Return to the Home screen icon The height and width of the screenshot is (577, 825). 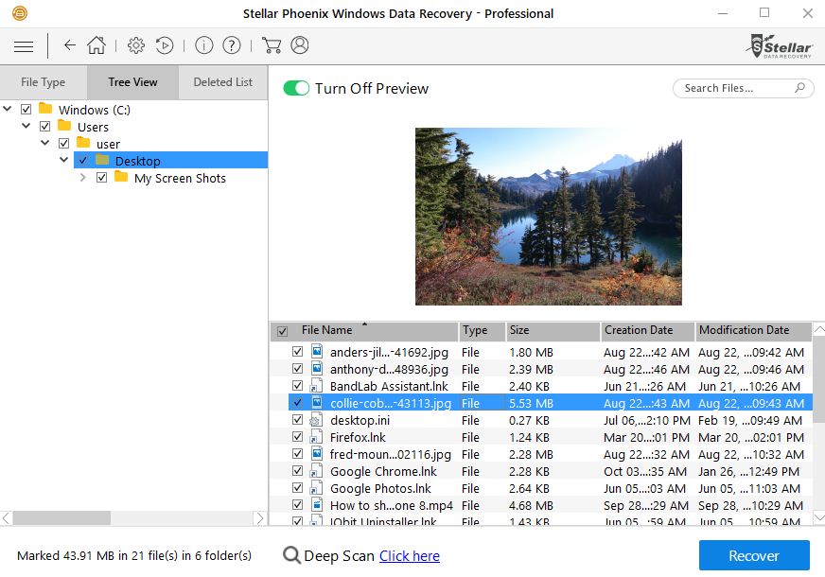point(97,45)
